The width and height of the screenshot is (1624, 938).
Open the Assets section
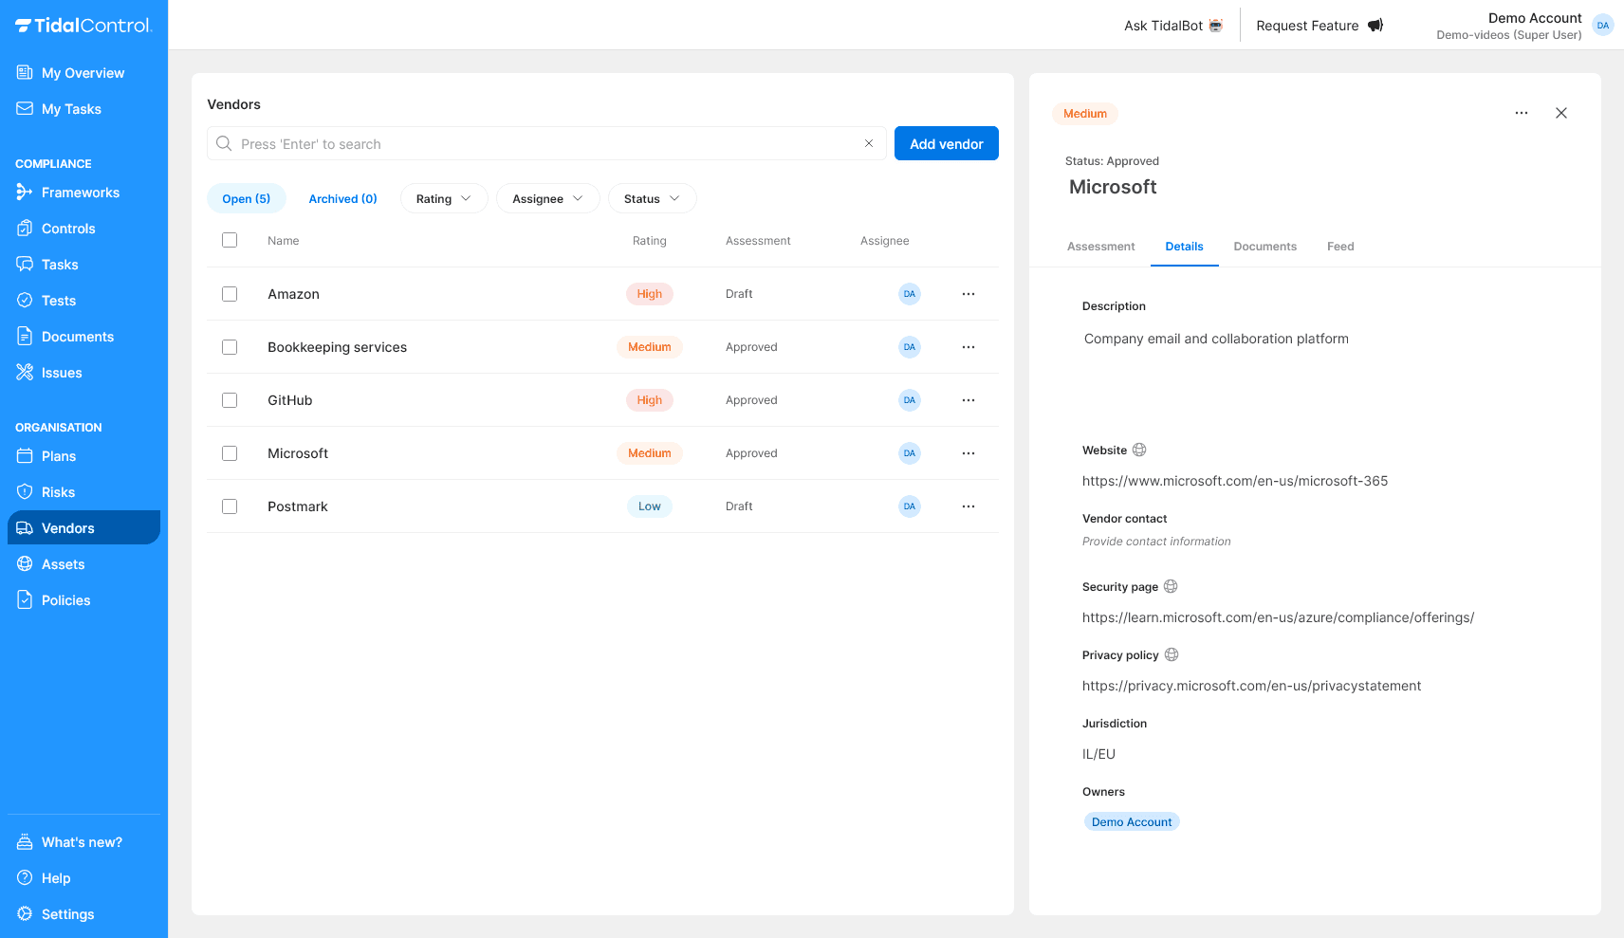pos(62,563)
